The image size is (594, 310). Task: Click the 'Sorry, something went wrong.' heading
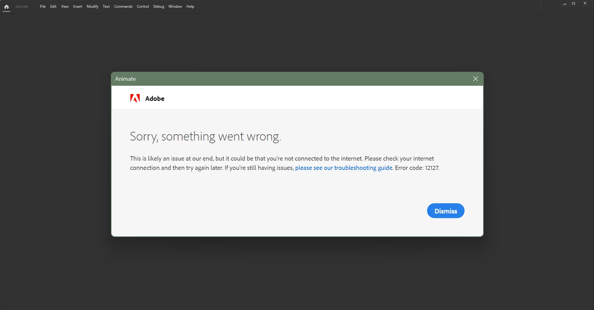[x=206, y=136]
